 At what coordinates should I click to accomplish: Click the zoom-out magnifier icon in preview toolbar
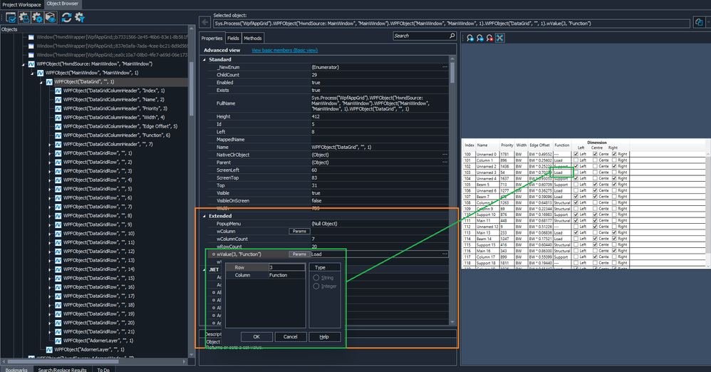coord(480,38)
